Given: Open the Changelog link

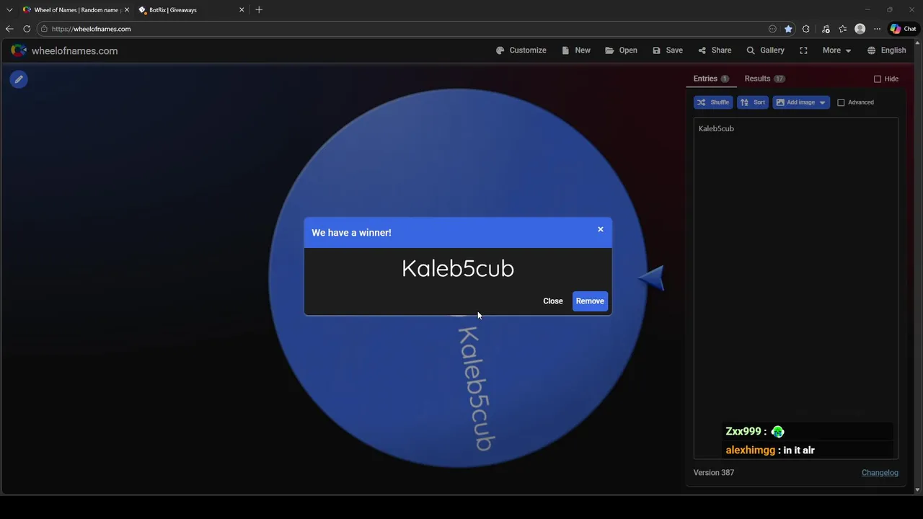Looking at the screenshot, I should 880,473.
